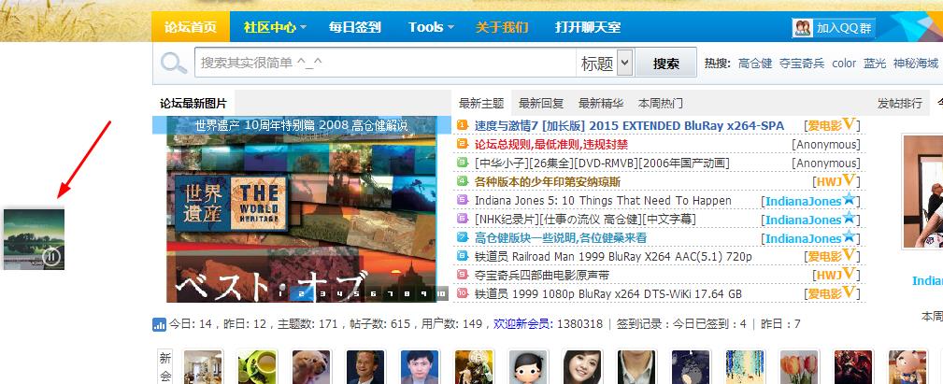This screenshot has height=384, width=943.
Task: Select the 论坛最新图片 tab
Action: pos(193,103)
